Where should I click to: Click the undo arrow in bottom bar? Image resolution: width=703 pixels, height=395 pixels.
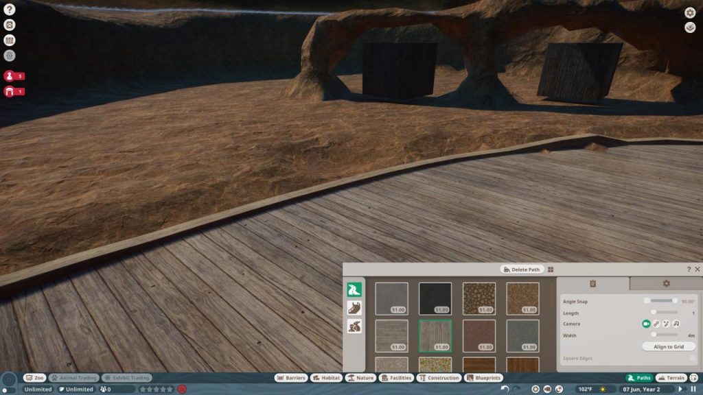[x=505, y=389]
